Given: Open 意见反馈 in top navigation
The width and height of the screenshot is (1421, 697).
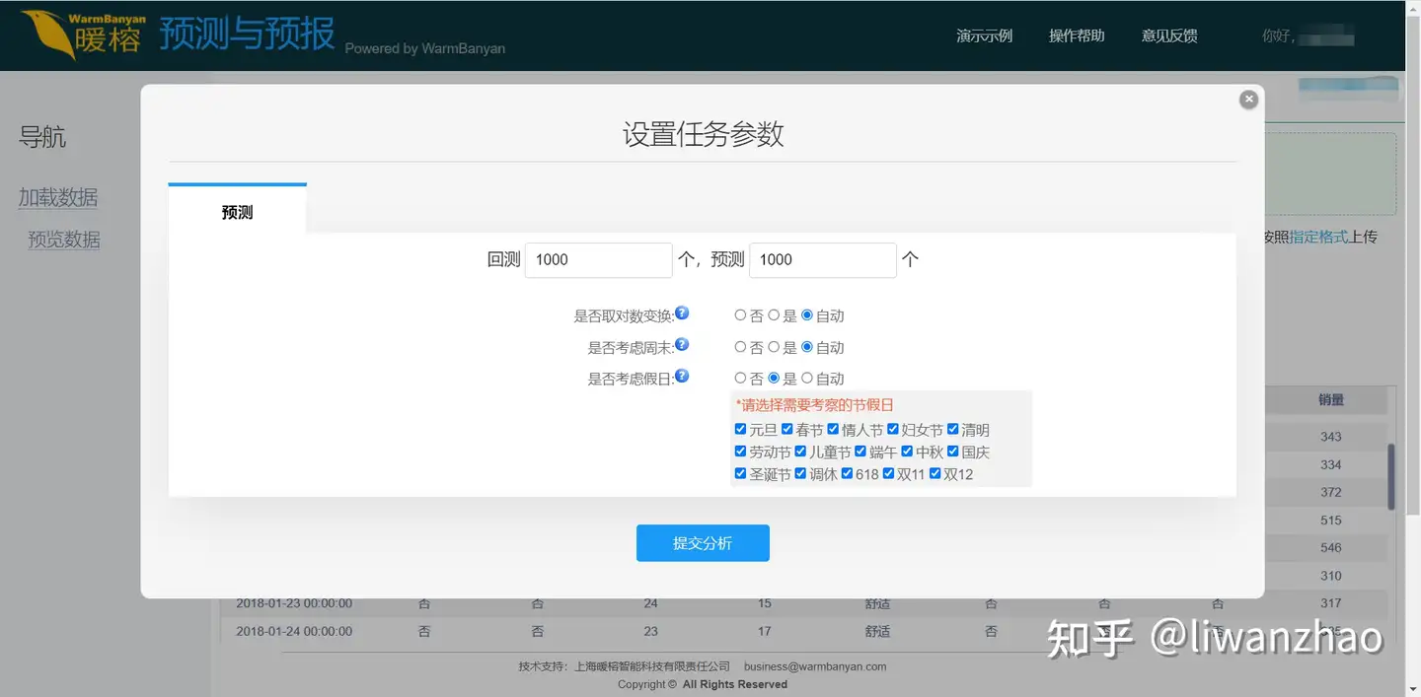Looking at the screenshot, I should click(1169, 35).
